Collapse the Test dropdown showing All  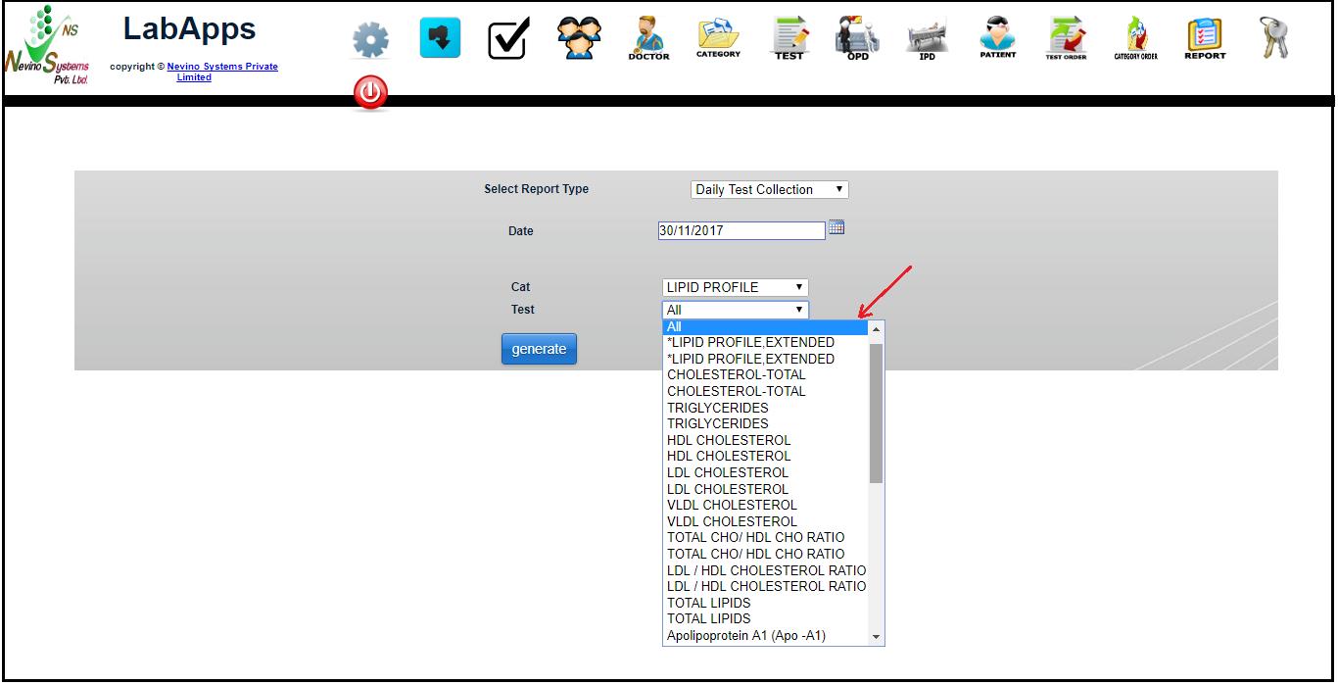point(735,310)
